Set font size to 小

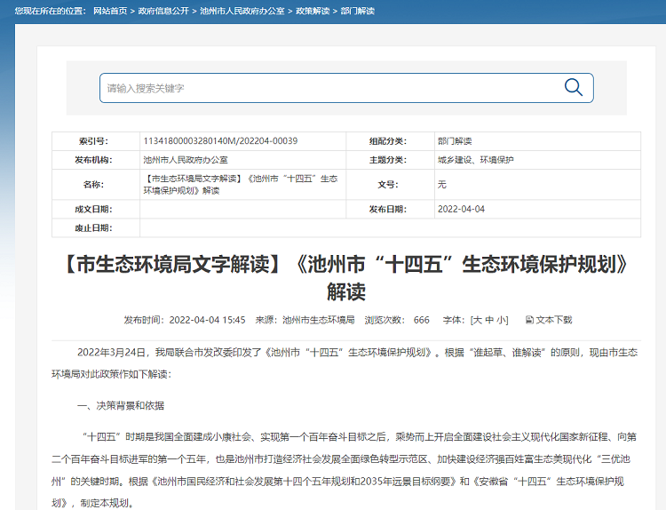coord(503,320)
